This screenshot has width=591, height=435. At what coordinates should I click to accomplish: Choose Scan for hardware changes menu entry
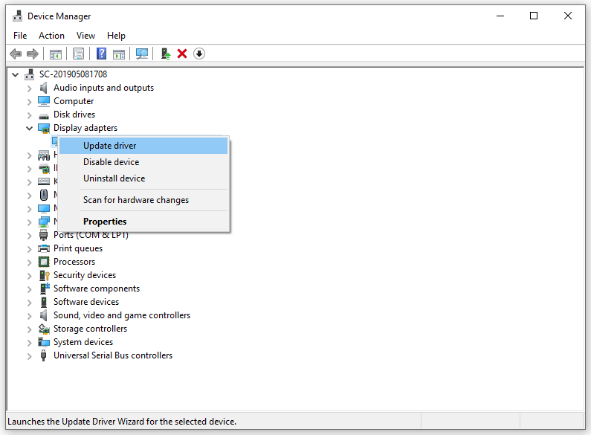tap(143, 200)
